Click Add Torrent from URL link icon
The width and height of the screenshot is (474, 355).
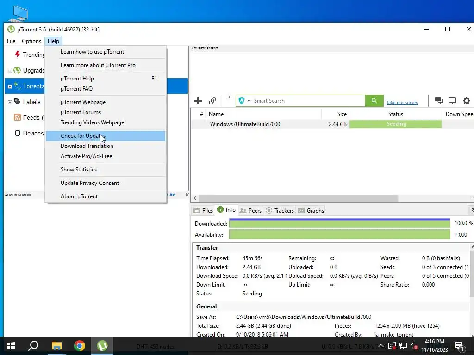[212, 101]
